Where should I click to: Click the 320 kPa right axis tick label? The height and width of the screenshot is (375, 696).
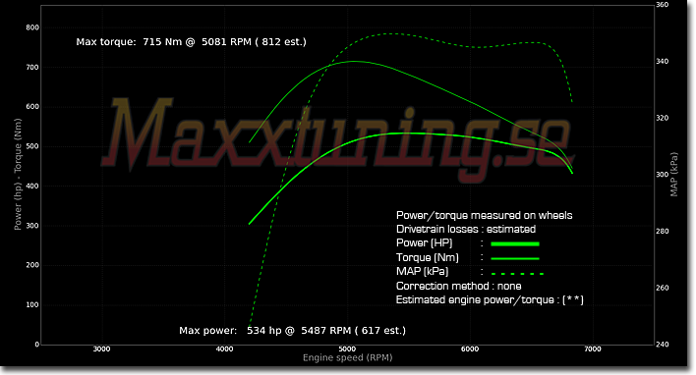tap(663, 118)
